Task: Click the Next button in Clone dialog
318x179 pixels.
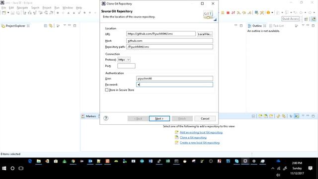Action: tap(159, 118)
